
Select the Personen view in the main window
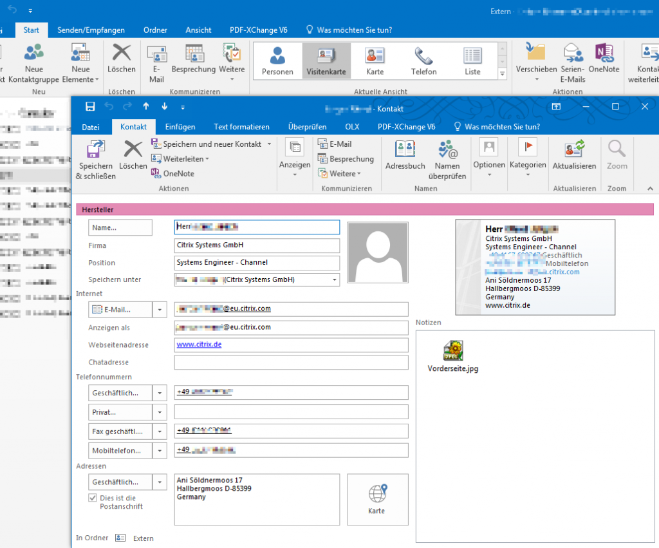pyautogui.click(x=277, y=61)
